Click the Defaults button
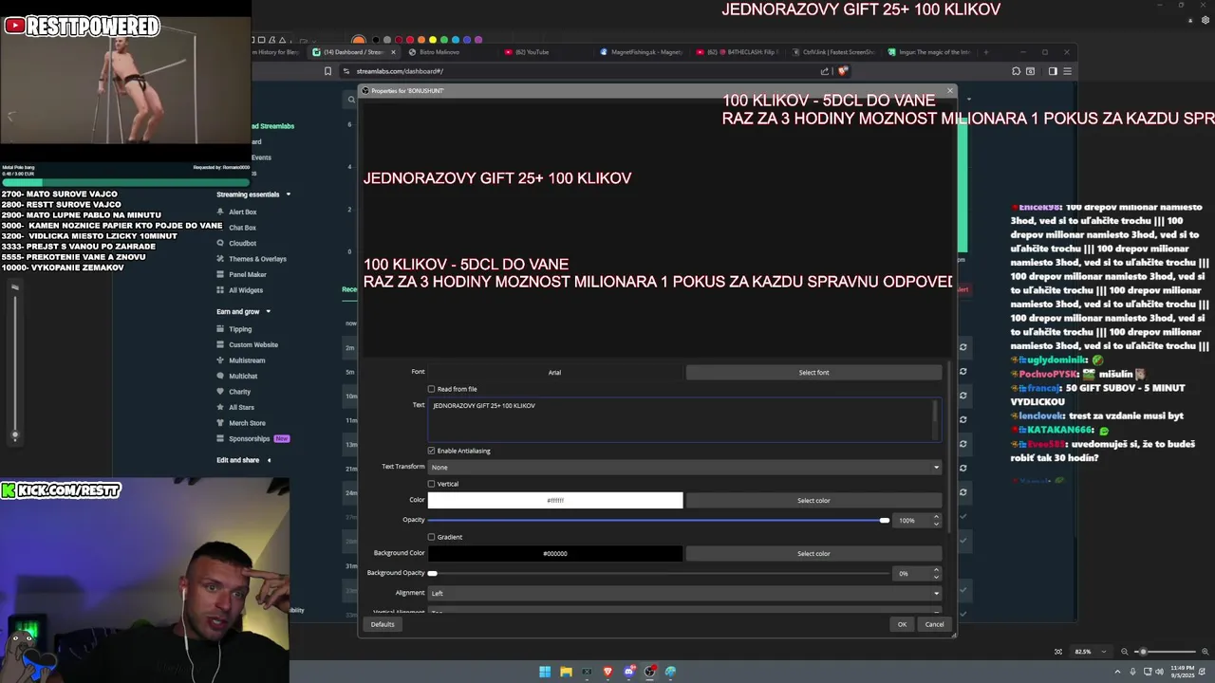Image resolution: width=1215 pixels, height=683 pixels. tap(383, 624)
